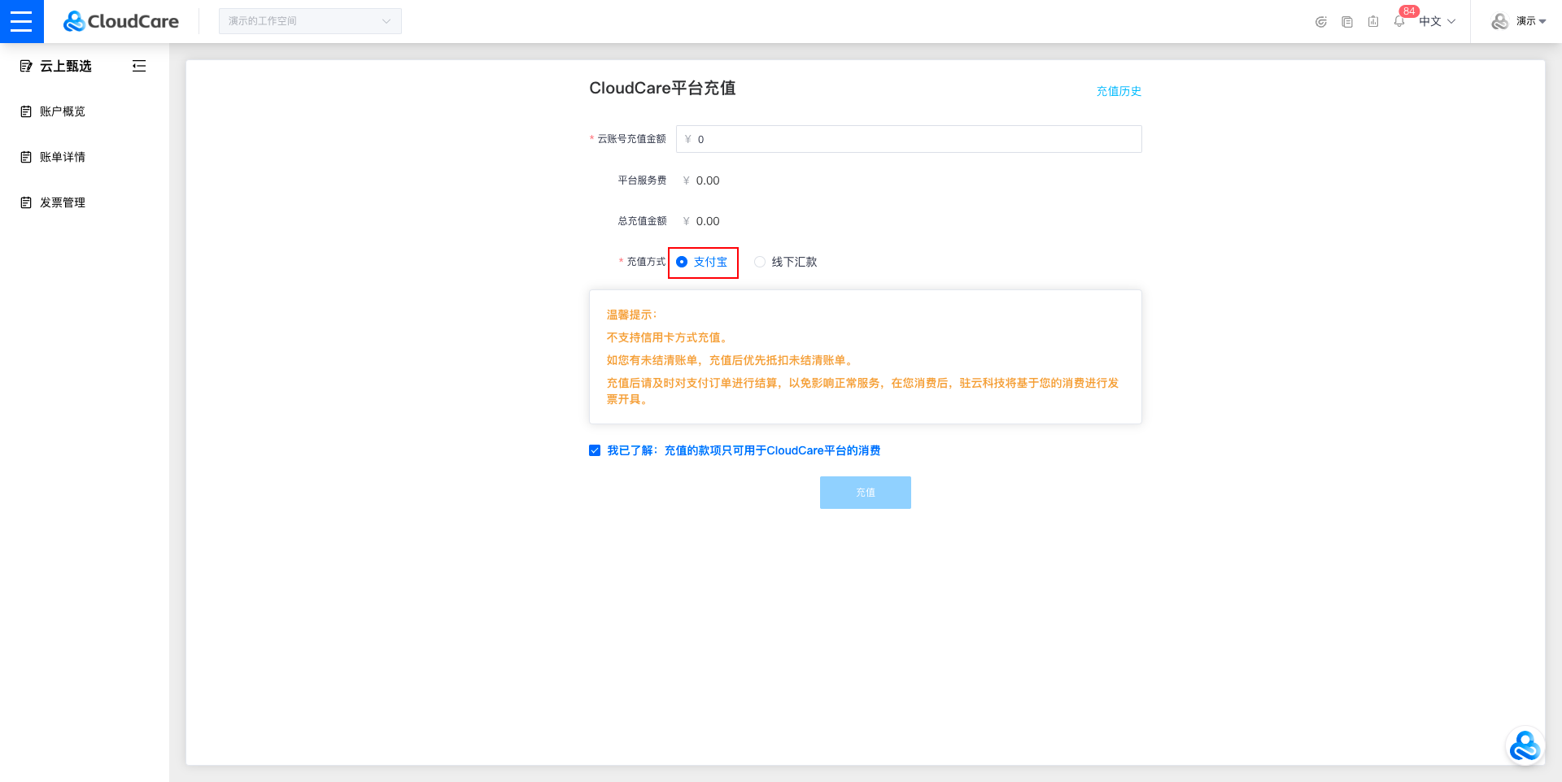Select the 线下汇款 payment radio button

pos(760,262)
